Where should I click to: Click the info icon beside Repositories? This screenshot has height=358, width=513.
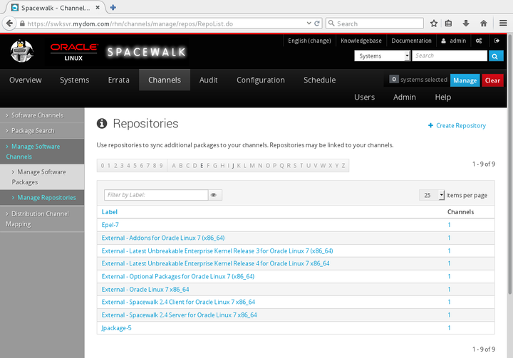(102, 124)
